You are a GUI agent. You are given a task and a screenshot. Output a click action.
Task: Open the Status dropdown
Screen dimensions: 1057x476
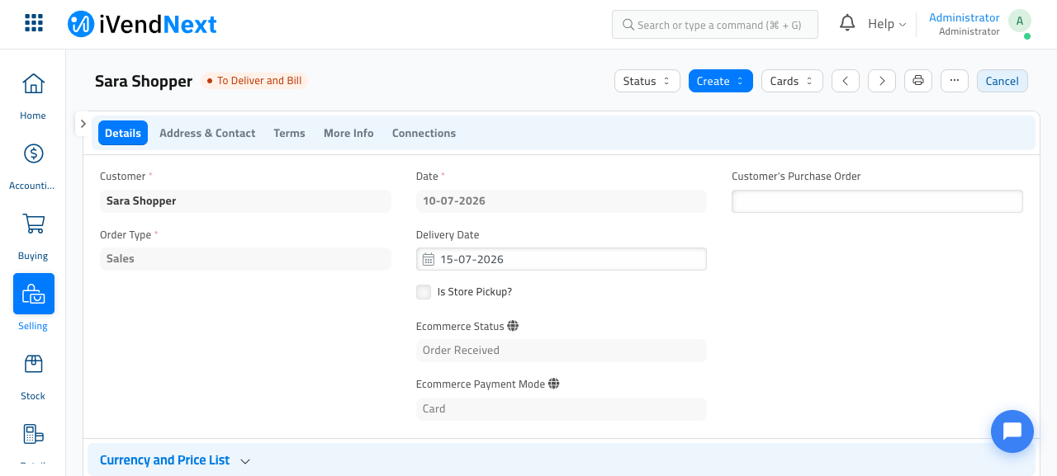(x=647, y=81)
